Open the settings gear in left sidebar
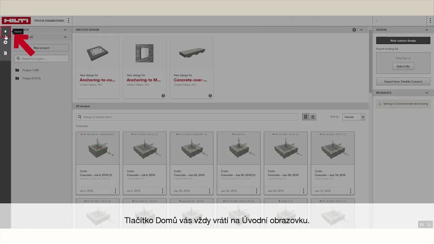 5,42
